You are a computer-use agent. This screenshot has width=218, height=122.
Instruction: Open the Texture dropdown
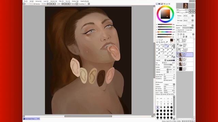click(188, 16)
